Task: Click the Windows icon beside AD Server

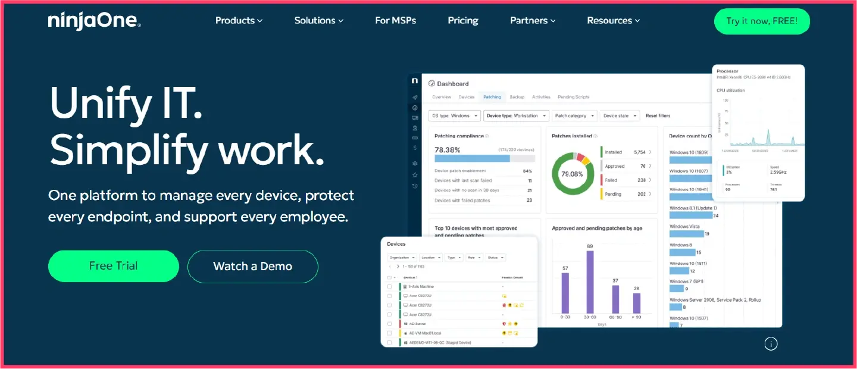Action: point(405,324)
